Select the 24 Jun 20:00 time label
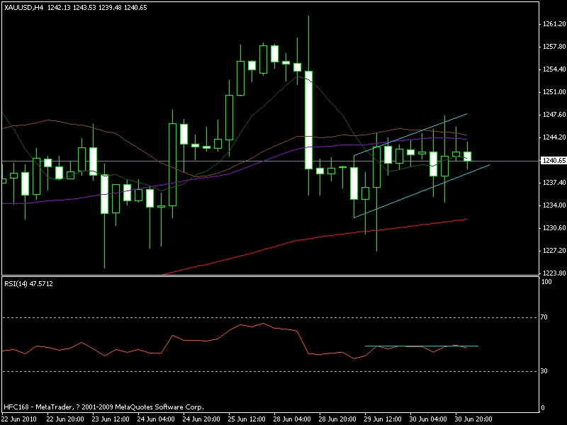Screen dimensions: 567x425 pyautogui.click(x=201, y=419)
